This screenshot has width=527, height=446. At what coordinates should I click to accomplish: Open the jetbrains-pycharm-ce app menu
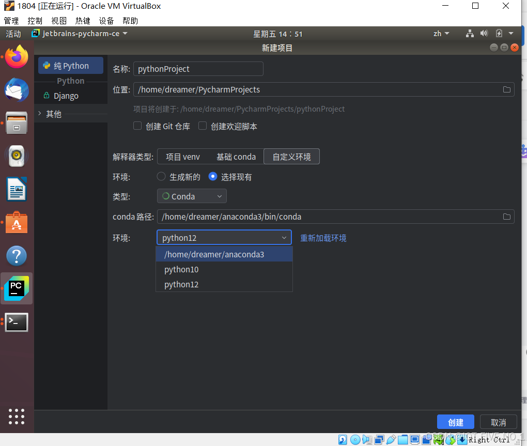(80, 34)
